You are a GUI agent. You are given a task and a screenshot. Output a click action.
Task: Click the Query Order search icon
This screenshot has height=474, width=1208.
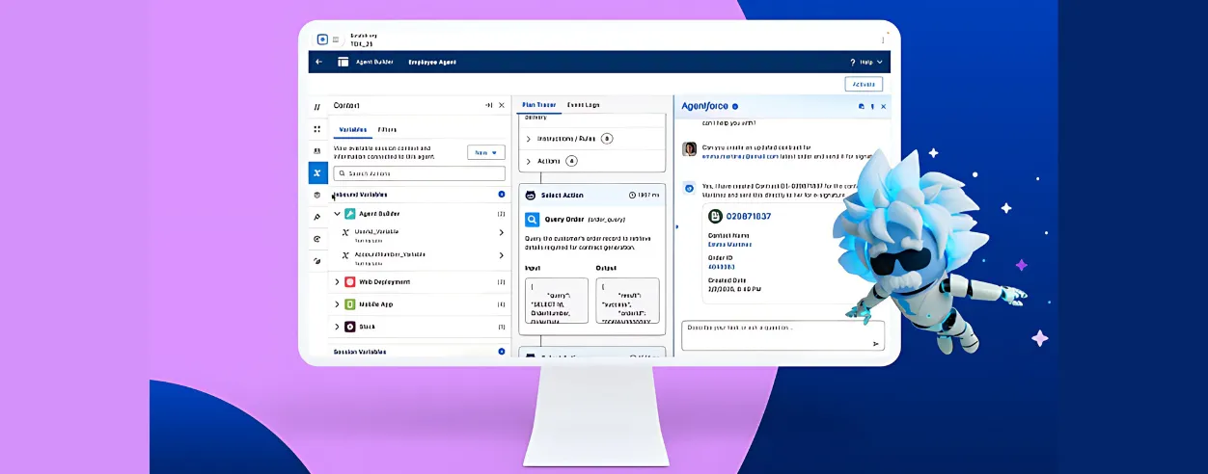click(532, 219)
